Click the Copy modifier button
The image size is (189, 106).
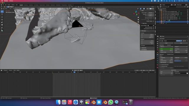point(181,43)
